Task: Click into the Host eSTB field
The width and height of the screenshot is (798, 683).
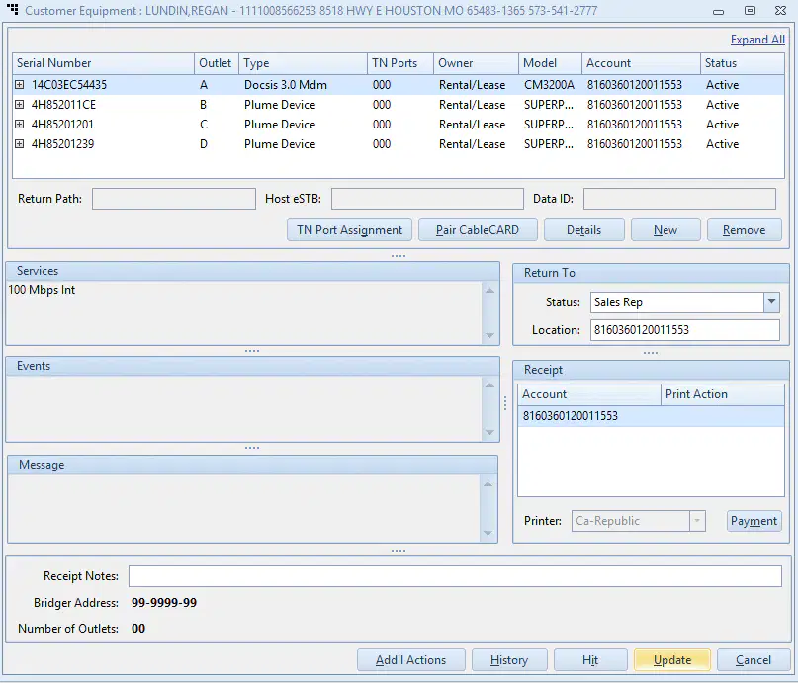Action: 427,199
